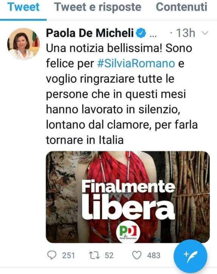Image resolution: width=217 pixels, height=274 pixels.
Task: Click the 52 retweets count
Action: pyautogui.click(x=109, y=255)
